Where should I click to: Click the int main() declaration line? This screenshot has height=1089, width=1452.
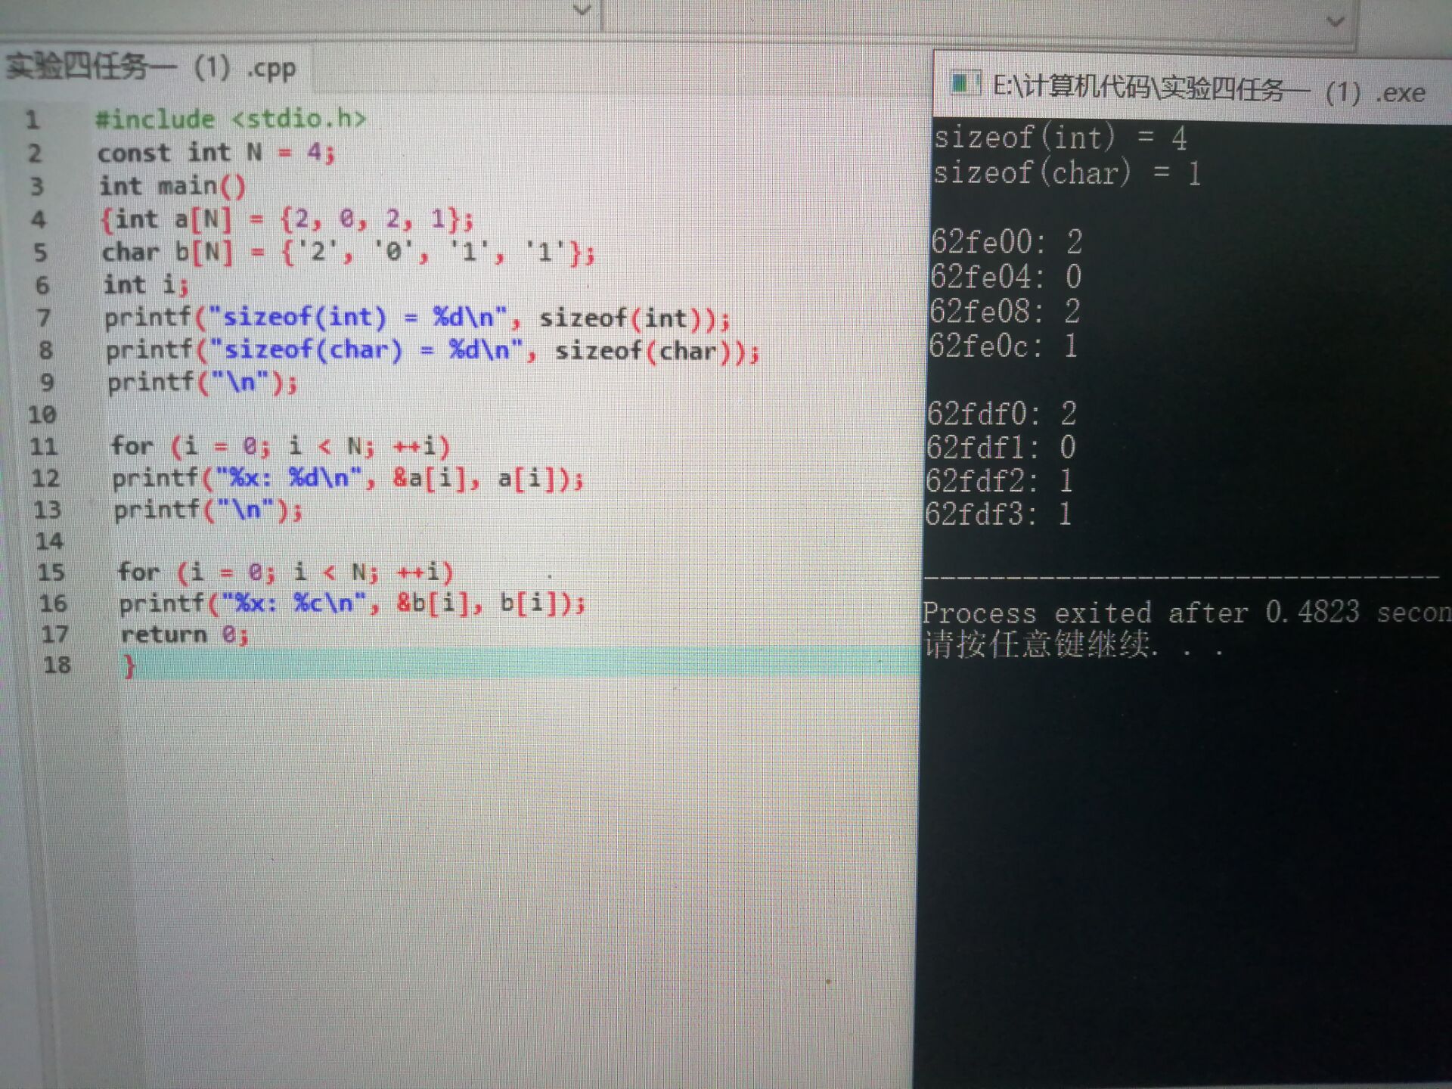pyautogui.click(x=172, y=186)
